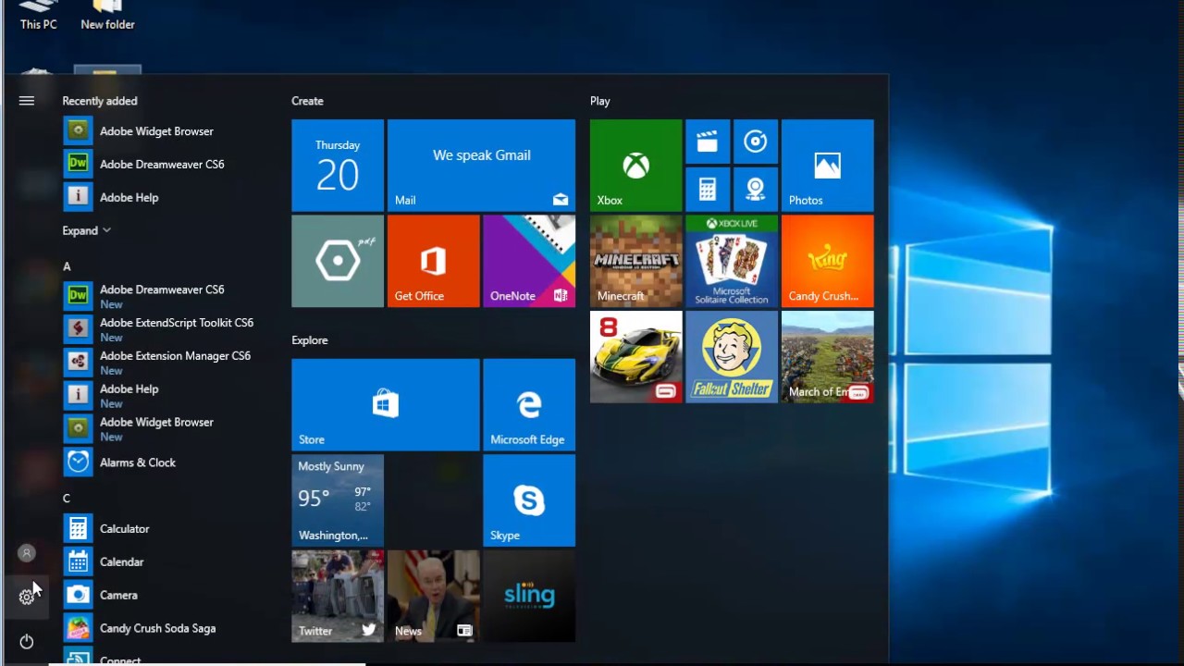The width and height of the screenshot is (1184, 666).
Task: Launch the Asphalt 8 racing game tile
Action: pos(635,357)
